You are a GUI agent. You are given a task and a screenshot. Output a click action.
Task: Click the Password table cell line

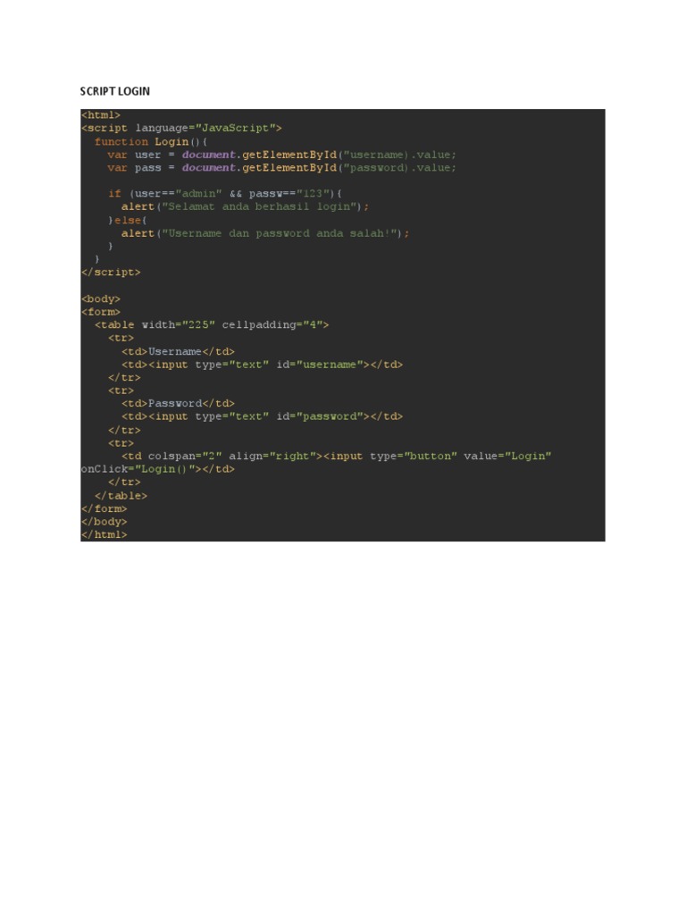pyautogui.click(x=178, y=403)
